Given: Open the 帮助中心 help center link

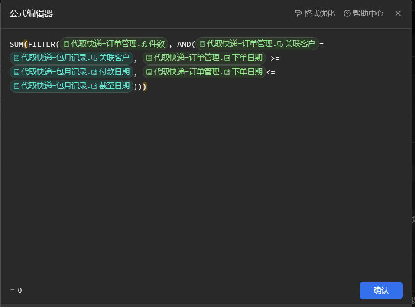Looking at the screenshot, I should pyautogui.click(x=363, y=13).
